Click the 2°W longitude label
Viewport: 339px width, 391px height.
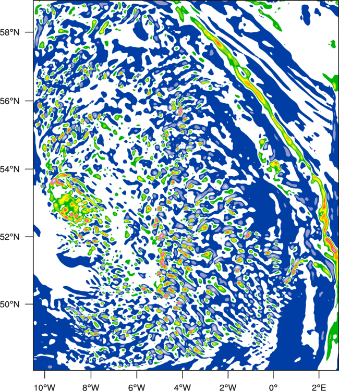[228, 387]
